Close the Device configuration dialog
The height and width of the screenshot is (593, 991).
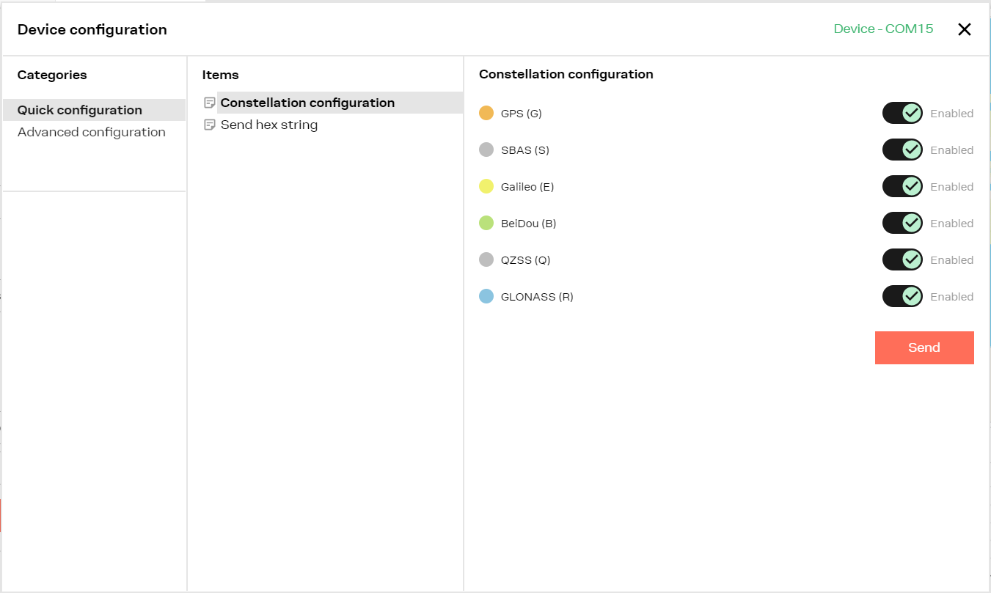(x=965, y=29)
